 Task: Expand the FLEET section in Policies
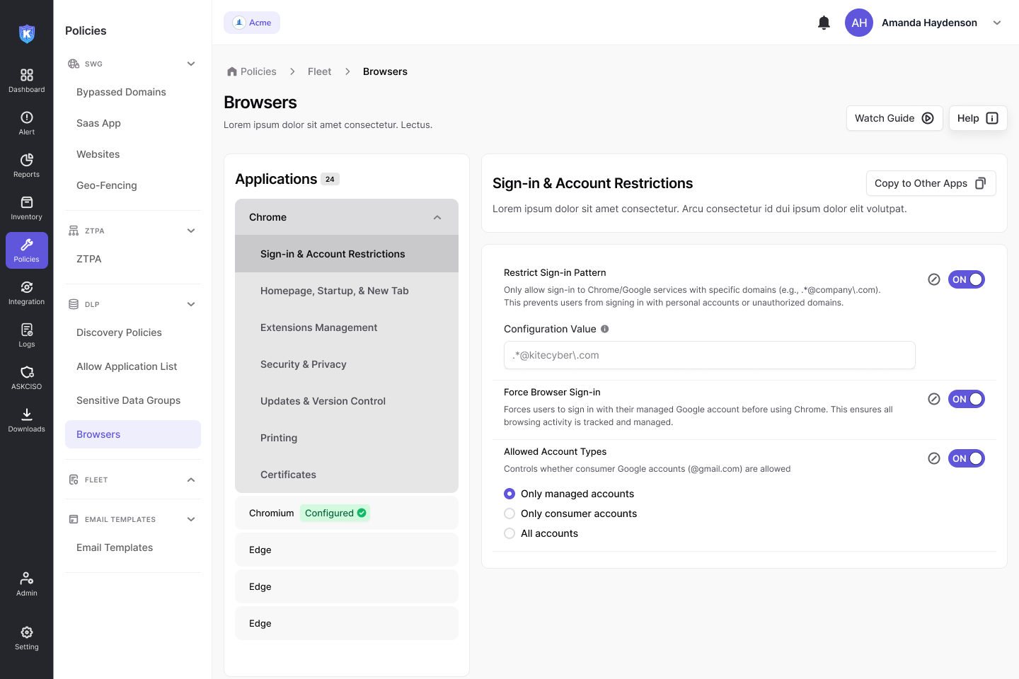[191, 480]
